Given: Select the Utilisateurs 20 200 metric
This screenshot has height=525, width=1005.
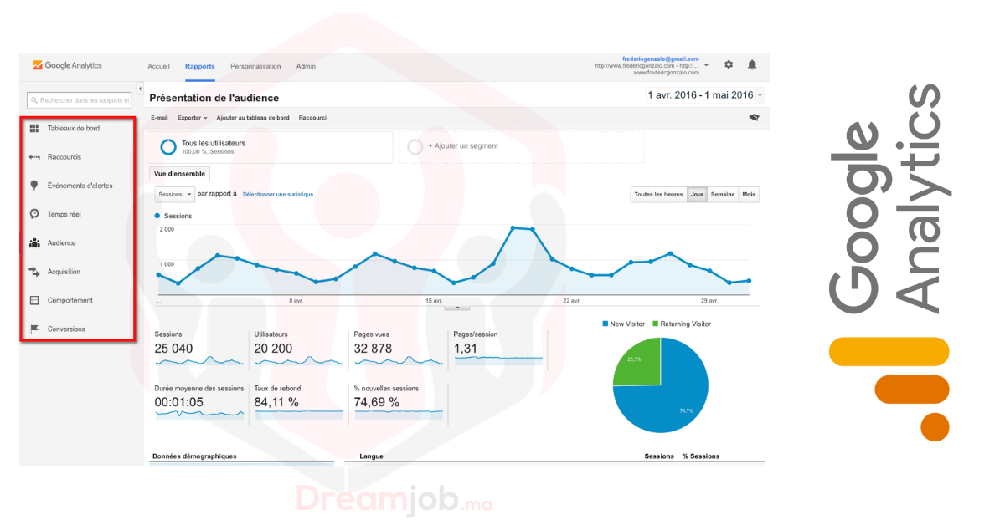Looking at the screenshot, I should pyautogui.click(x=299, y=349).
